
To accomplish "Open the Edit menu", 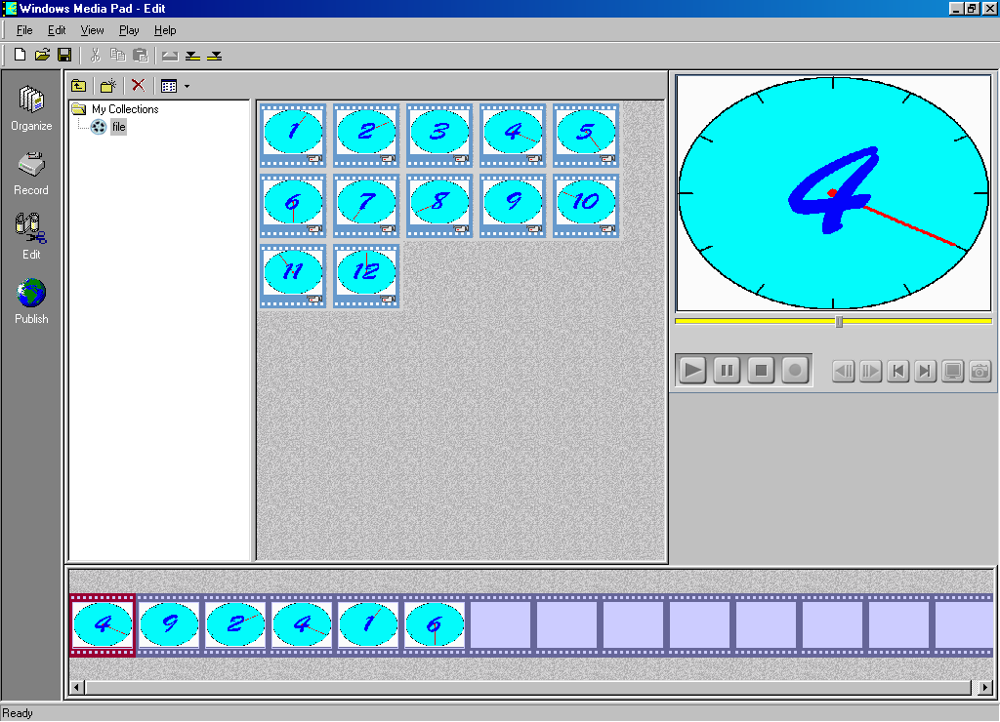I will (x=57, y=30).
